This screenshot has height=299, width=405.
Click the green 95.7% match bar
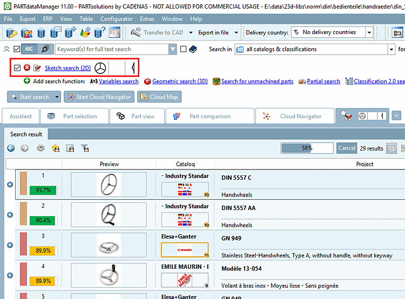coord(43,190)
